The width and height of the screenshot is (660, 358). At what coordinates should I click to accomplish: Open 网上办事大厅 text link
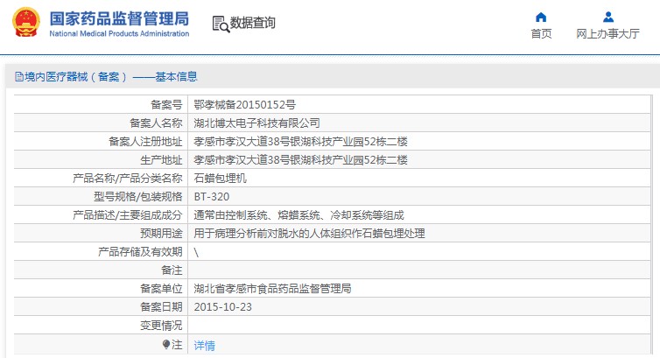(x=607, y=33)
